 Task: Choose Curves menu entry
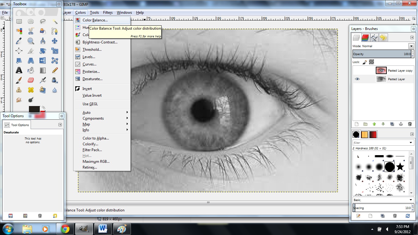102,64
